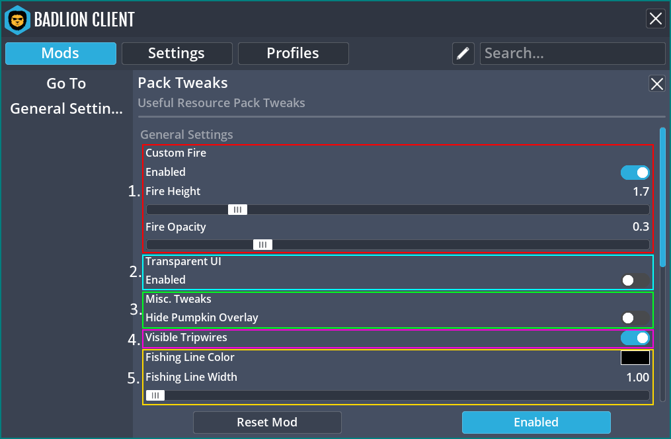This screenshot has width=671, height=439.
Task: Click the vertical scrollbar in settings panel
Action: pos(662,198)
